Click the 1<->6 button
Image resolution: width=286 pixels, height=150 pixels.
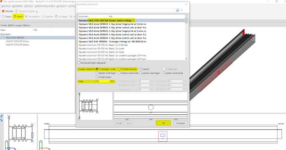pyautogui.click(x=119, y=123)
